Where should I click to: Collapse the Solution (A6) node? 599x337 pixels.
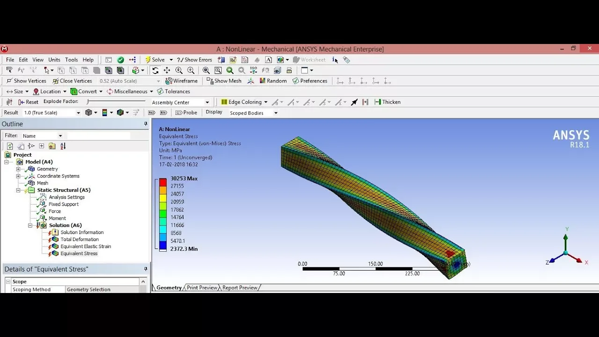[30, 225]
